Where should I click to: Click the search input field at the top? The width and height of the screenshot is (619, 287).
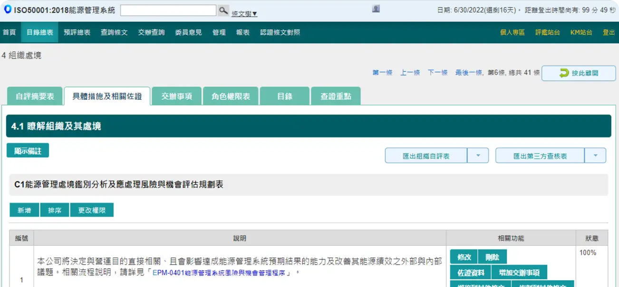pyautogui.click(x=169, y=10)
